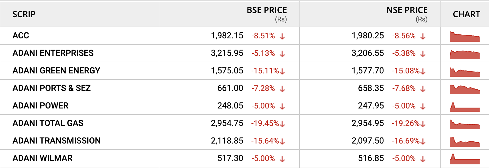Go to ADANI TOTAL GAS scrip

48,123
